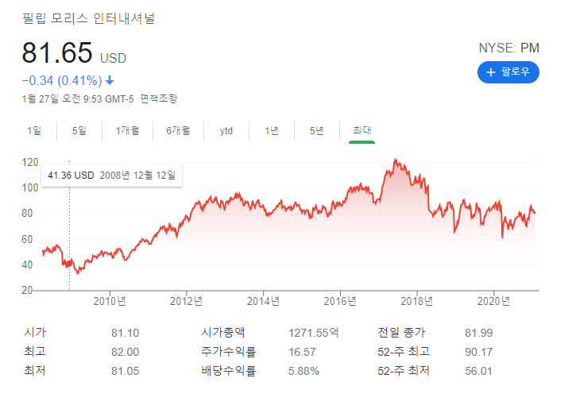The image size is (572, 409).
Task: Click the 2016년 axis label
Action: pos(340,301)
